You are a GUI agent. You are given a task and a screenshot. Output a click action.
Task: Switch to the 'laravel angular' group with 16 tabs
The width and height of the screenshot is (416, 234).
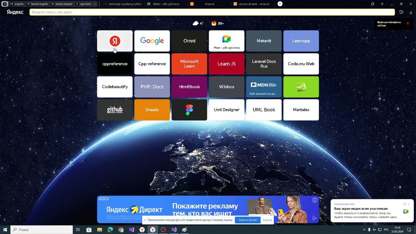tap(61, 4)
